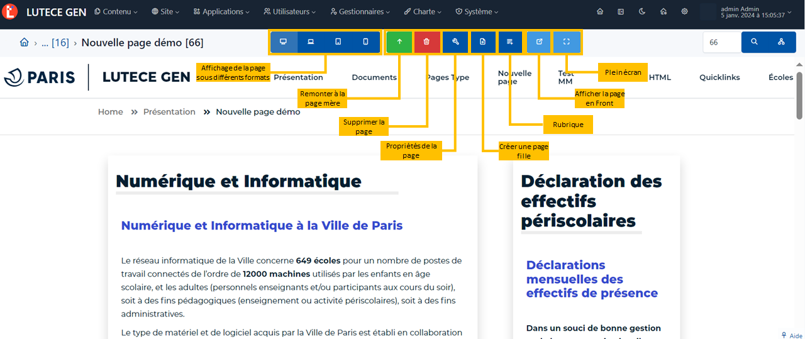Toggle dark mode with the moon icon
Image resolution: width=805 pixels, height=339 pixels.
pos(642,11)
